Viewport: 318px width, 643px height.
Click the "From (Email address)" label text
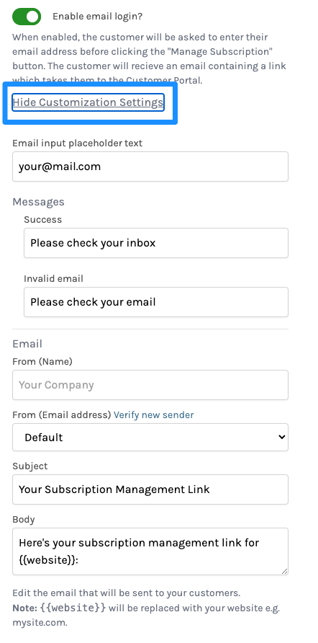(62, 414)
